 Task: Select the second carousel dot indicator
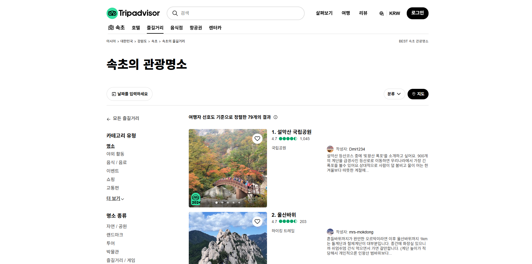click(222, 203)
